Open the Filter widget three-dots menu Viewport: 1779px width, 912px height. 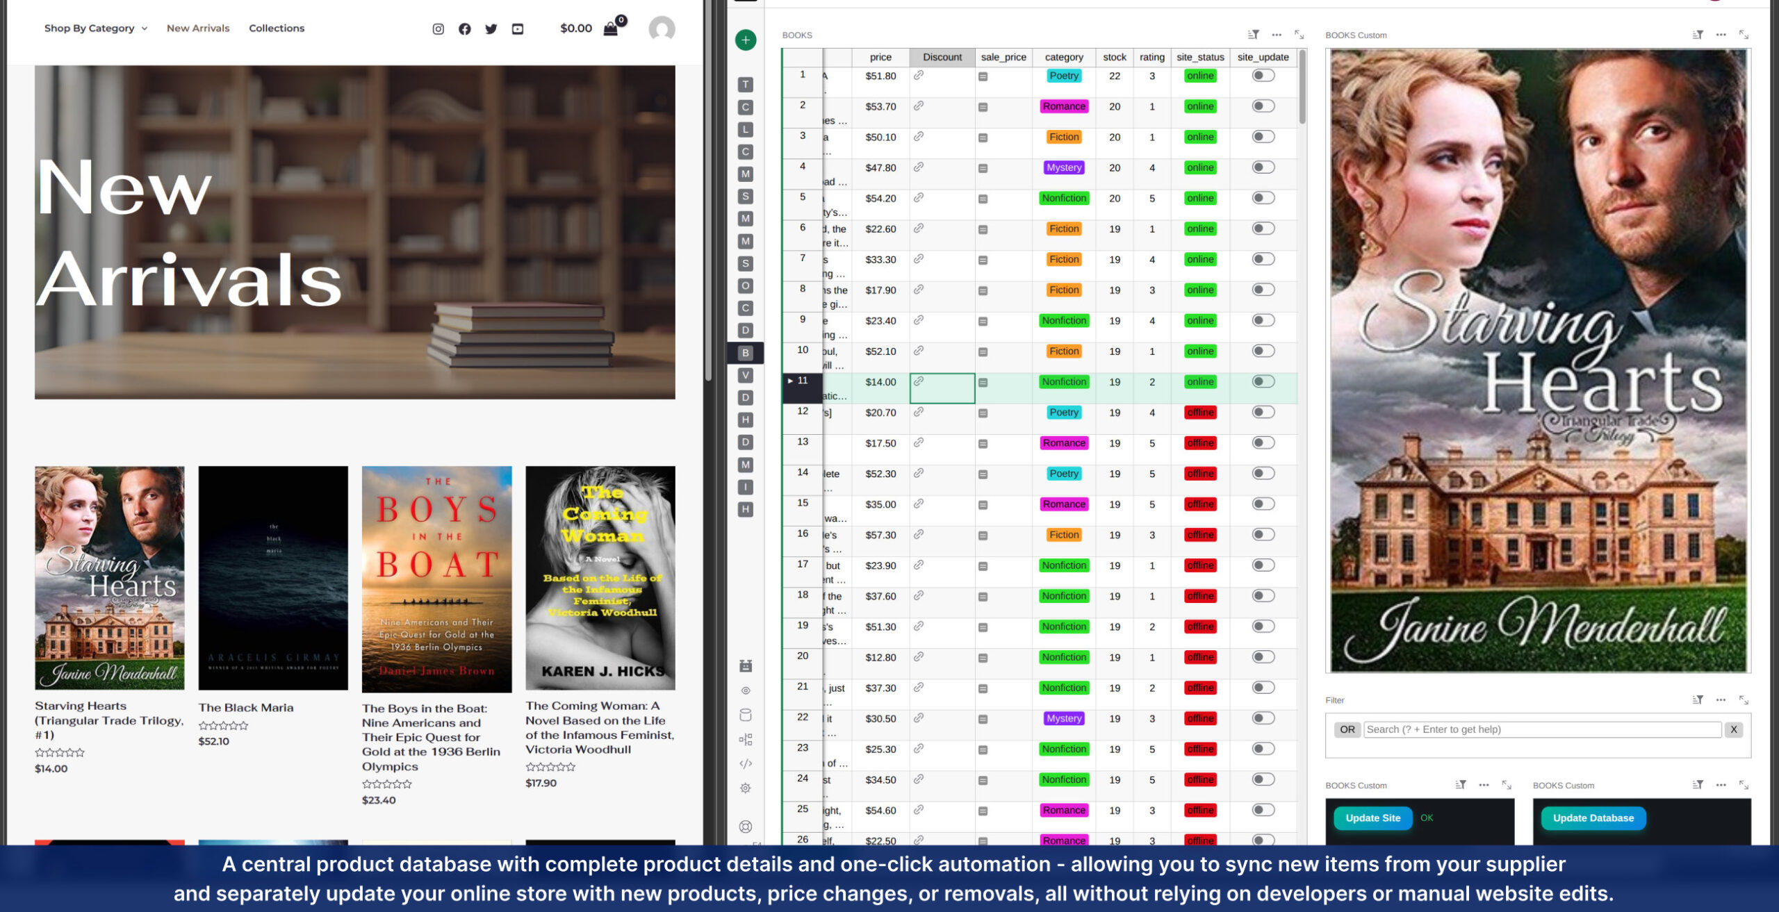(1720, 699)
